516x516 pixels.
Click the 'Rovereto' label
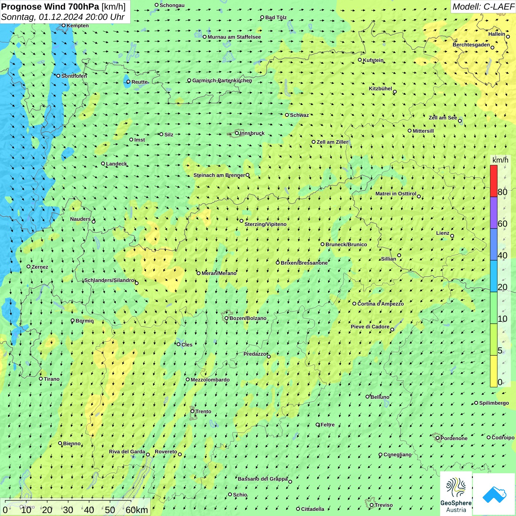coord(166,451)
